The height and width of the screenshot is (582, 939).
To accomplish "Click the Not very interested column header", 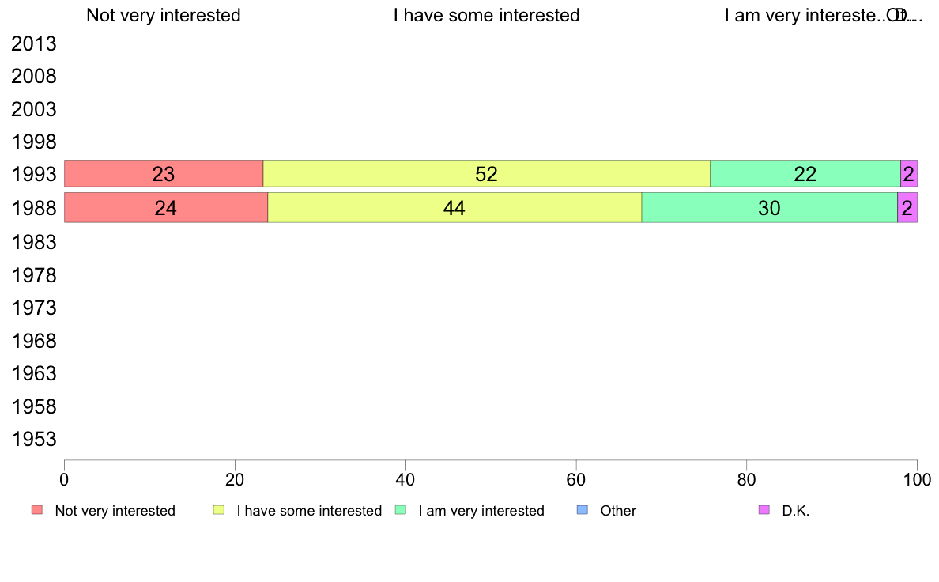I will 164,15.
